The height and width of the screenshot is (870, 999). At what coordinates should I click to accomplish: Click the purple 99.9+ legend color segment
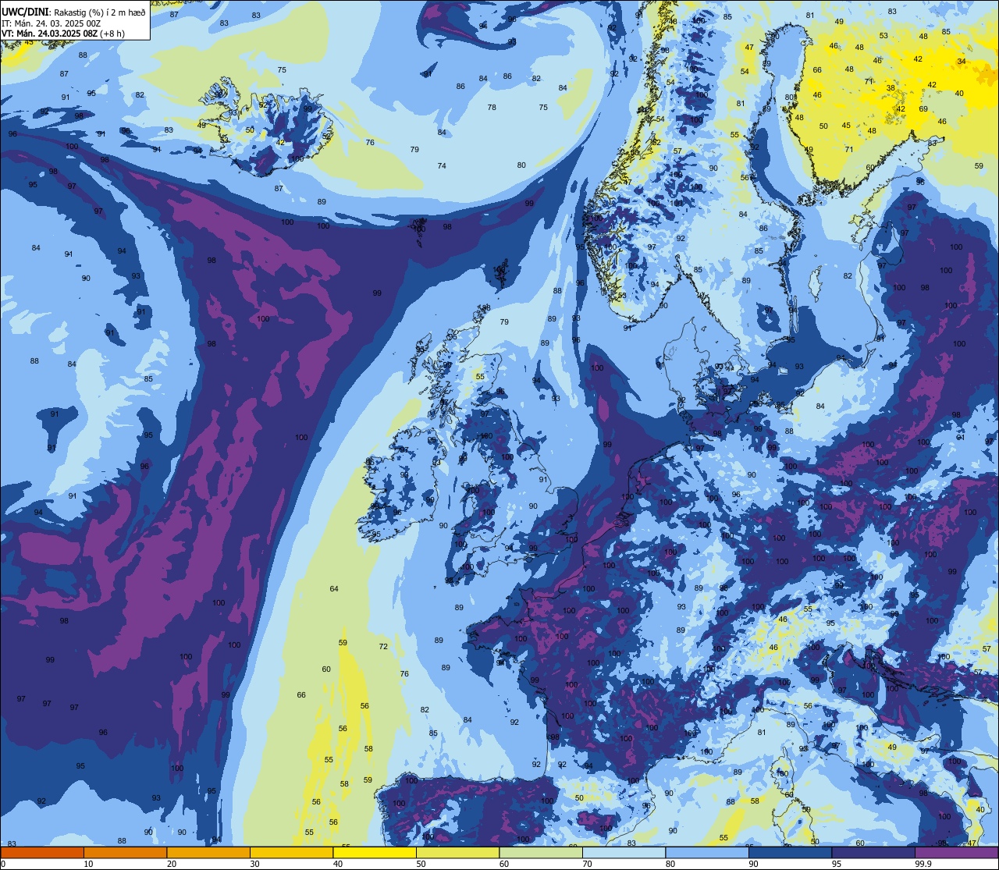[x=957, y=853]
